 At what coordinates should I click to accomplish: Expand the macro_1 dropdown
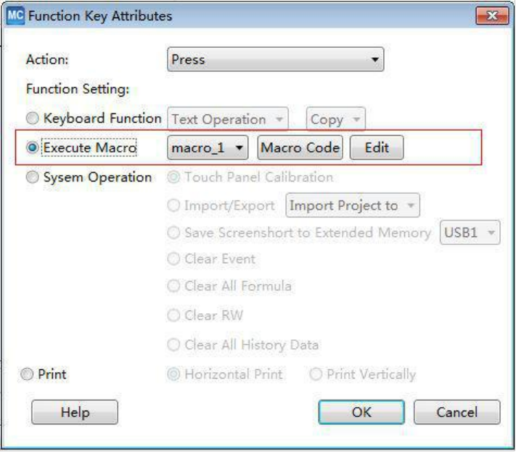209,148
